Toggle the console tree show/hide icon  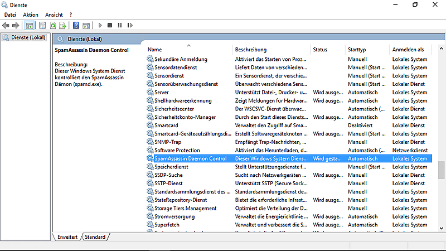pos(30,26)
